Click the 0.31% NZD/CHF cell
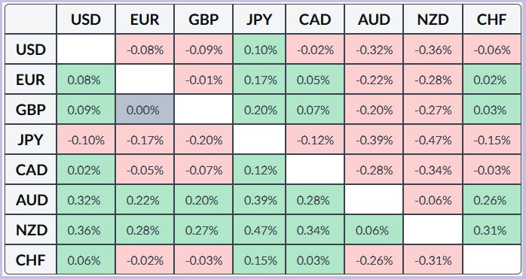 [492, 230]
